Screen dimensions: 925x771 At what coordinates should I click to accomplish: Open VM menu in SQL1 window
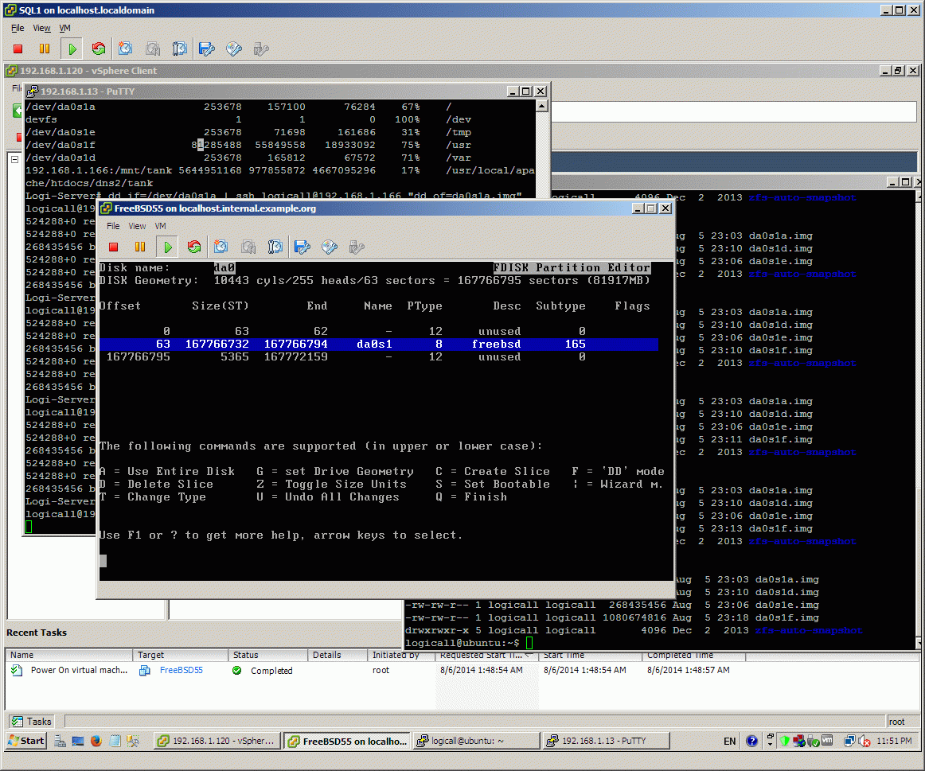[x=64, y=29]
